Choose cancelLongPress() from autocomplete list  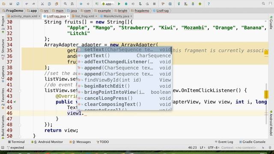point(124,98)
